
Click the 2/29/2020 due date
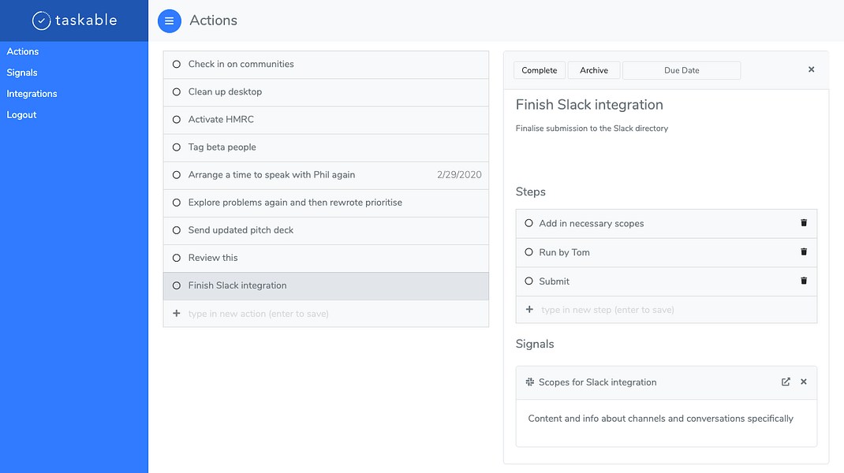pyautogui.click(x=459, y=175)
